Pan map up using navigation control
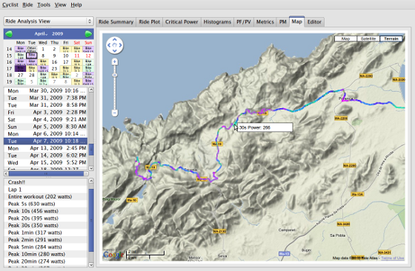The width and height of the screenshot is (415, 271). tap(115, 40)
